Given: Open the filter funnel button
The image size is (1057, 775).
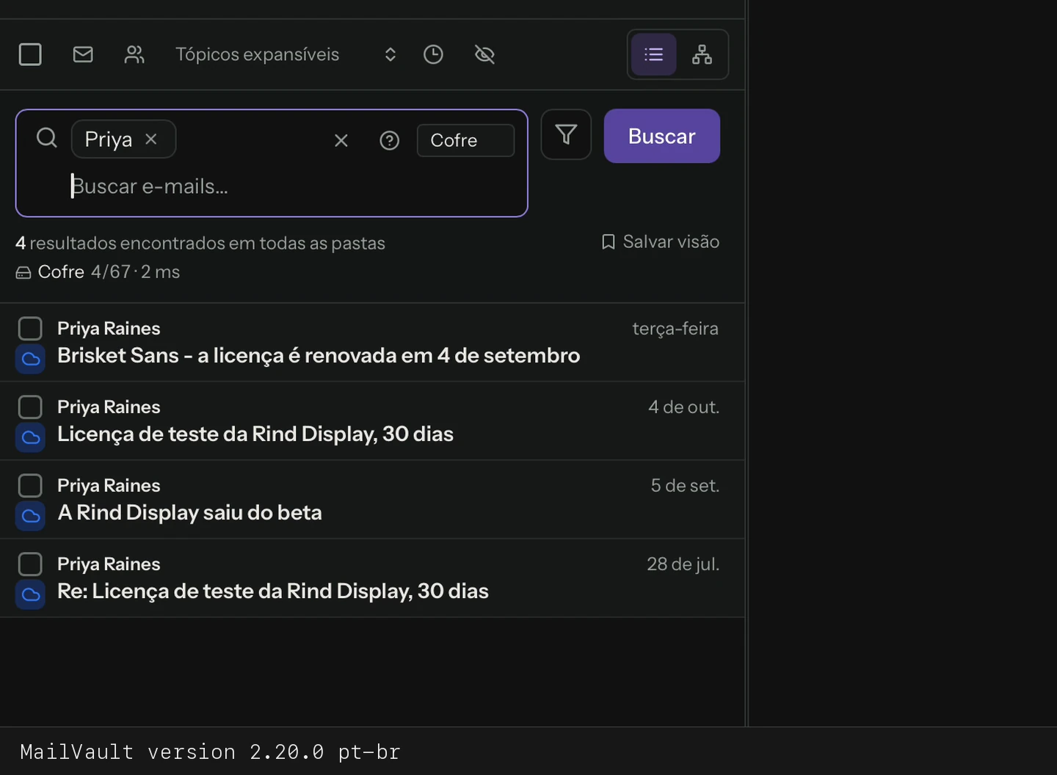Looking at the screenshot, I should point(566,134).
